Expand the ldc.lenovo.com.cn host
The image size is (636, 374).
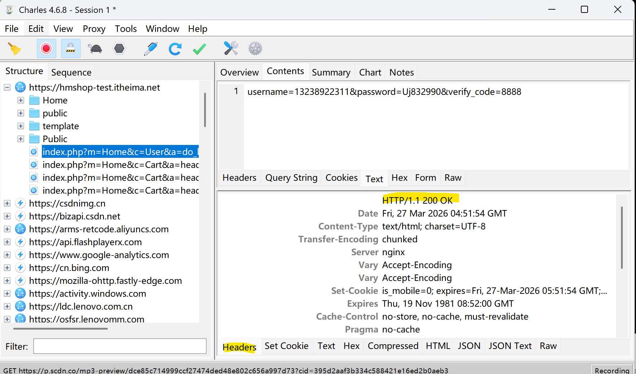(x=7, y=306)
